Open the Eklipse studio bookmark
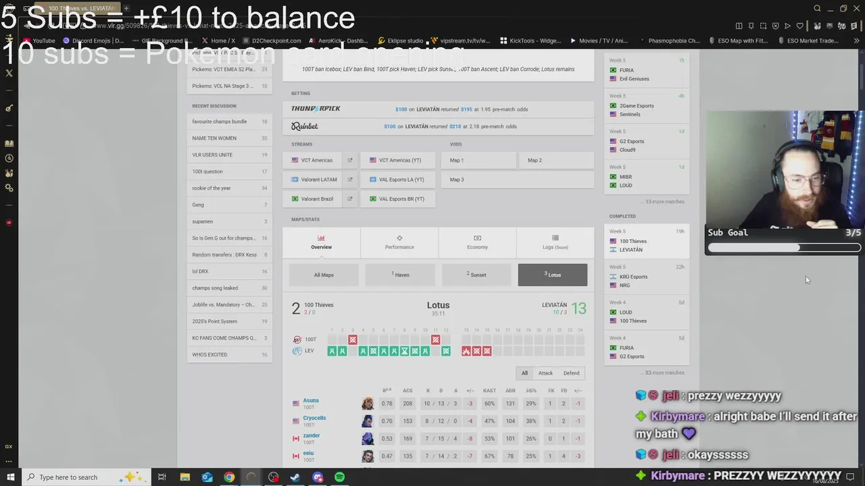The width and height of the screenshot is (865, 486). click(401, 40)
